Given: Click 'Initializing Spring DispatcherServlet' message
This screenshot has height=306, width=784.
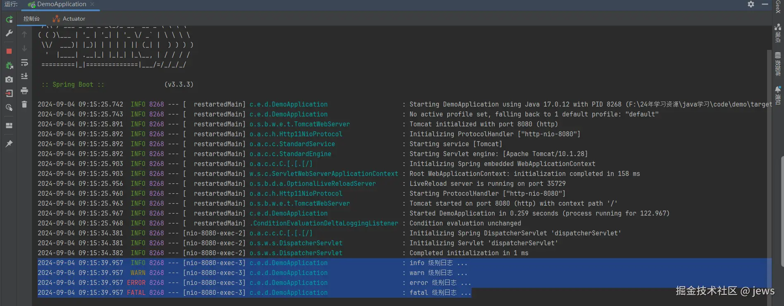Looking at the screenshot, I should (x=515, y=233).
